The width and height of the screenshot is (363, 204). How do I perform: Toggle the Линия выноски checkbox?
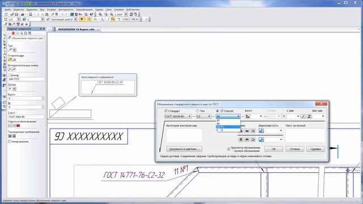(9, 142)
